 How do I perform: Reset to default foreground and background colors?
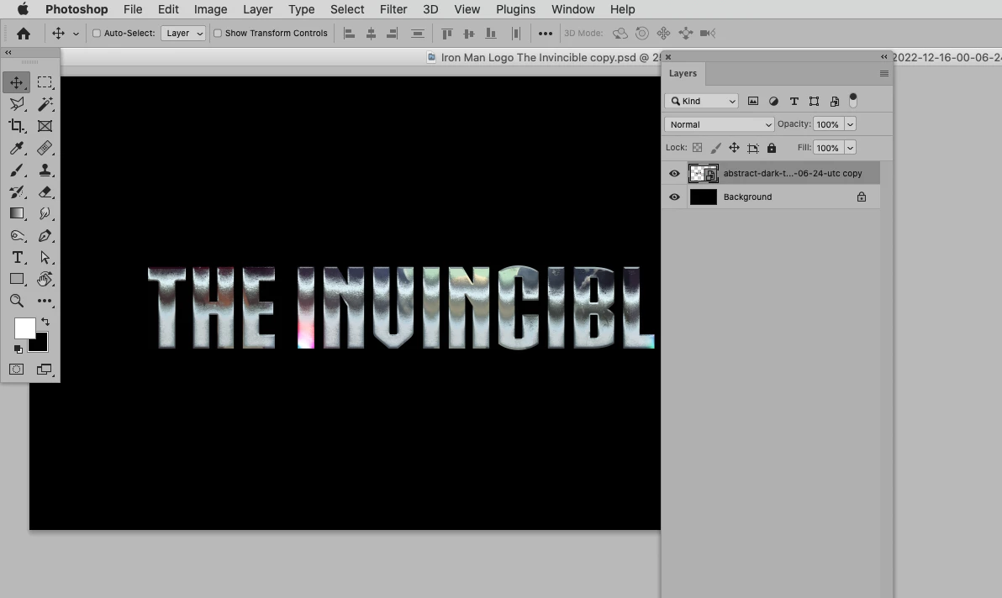[x=18, y=349]
